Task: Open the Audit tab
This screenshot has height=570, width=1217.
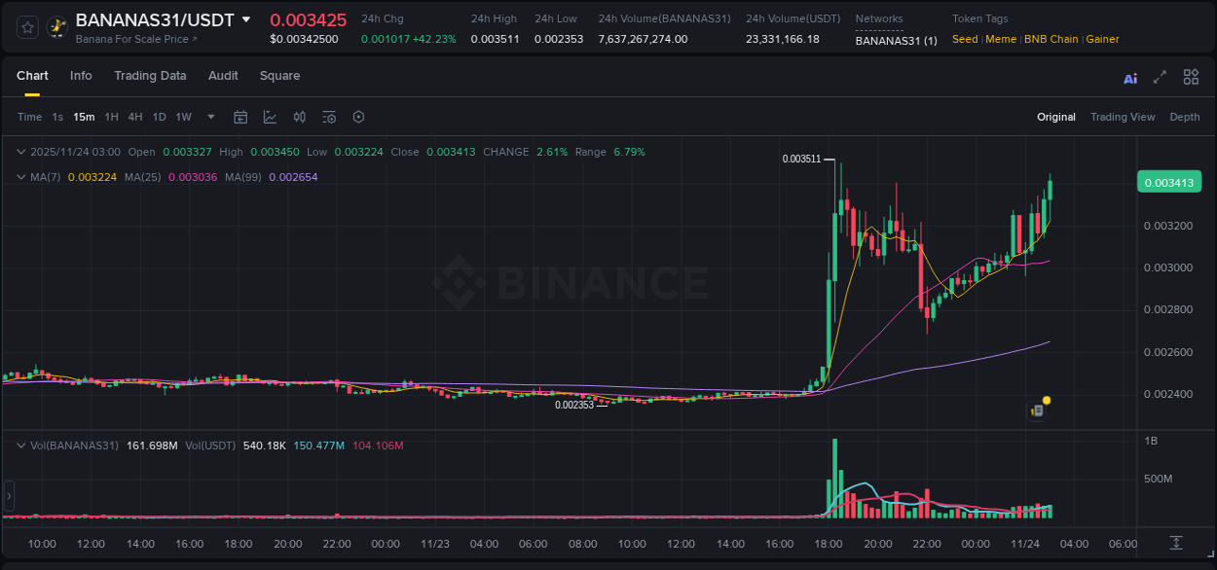Action: [x=223, y=76]
